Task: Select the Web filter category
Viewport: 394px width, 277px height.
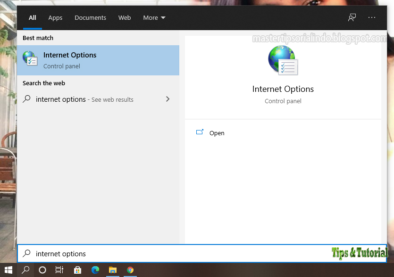Action: coord(125,17)
